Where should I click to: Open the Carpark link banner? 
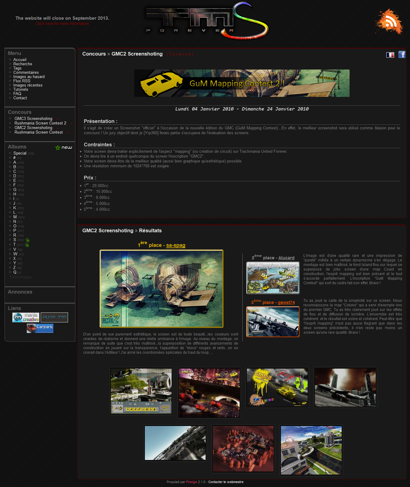coord(40,328)
